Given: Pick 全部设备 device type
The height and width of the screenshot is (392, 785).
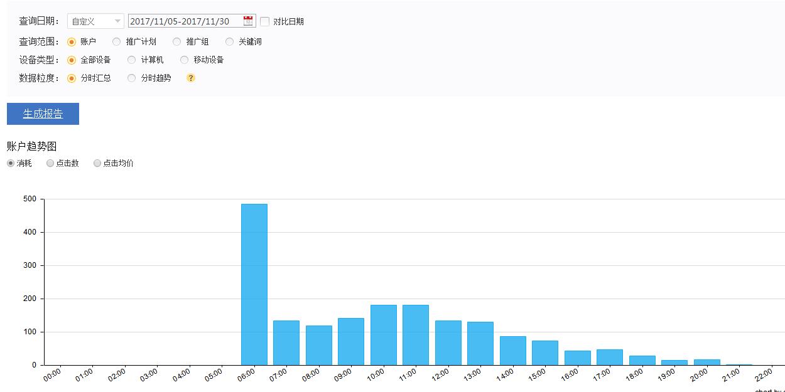Looking at the screenshot, I should (72, 60).
